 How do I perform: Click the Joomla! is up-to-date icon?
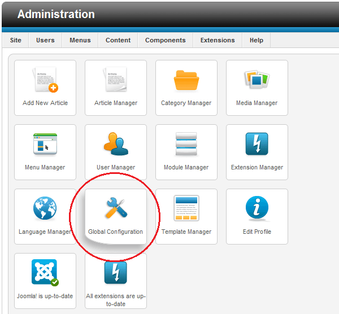[x=45, y=273]
